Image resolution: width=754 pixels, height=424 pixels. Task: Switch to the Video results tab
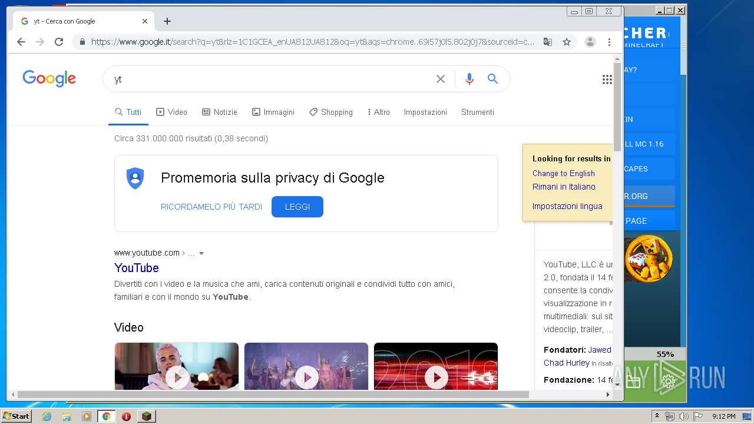click(x=171, y=112)
